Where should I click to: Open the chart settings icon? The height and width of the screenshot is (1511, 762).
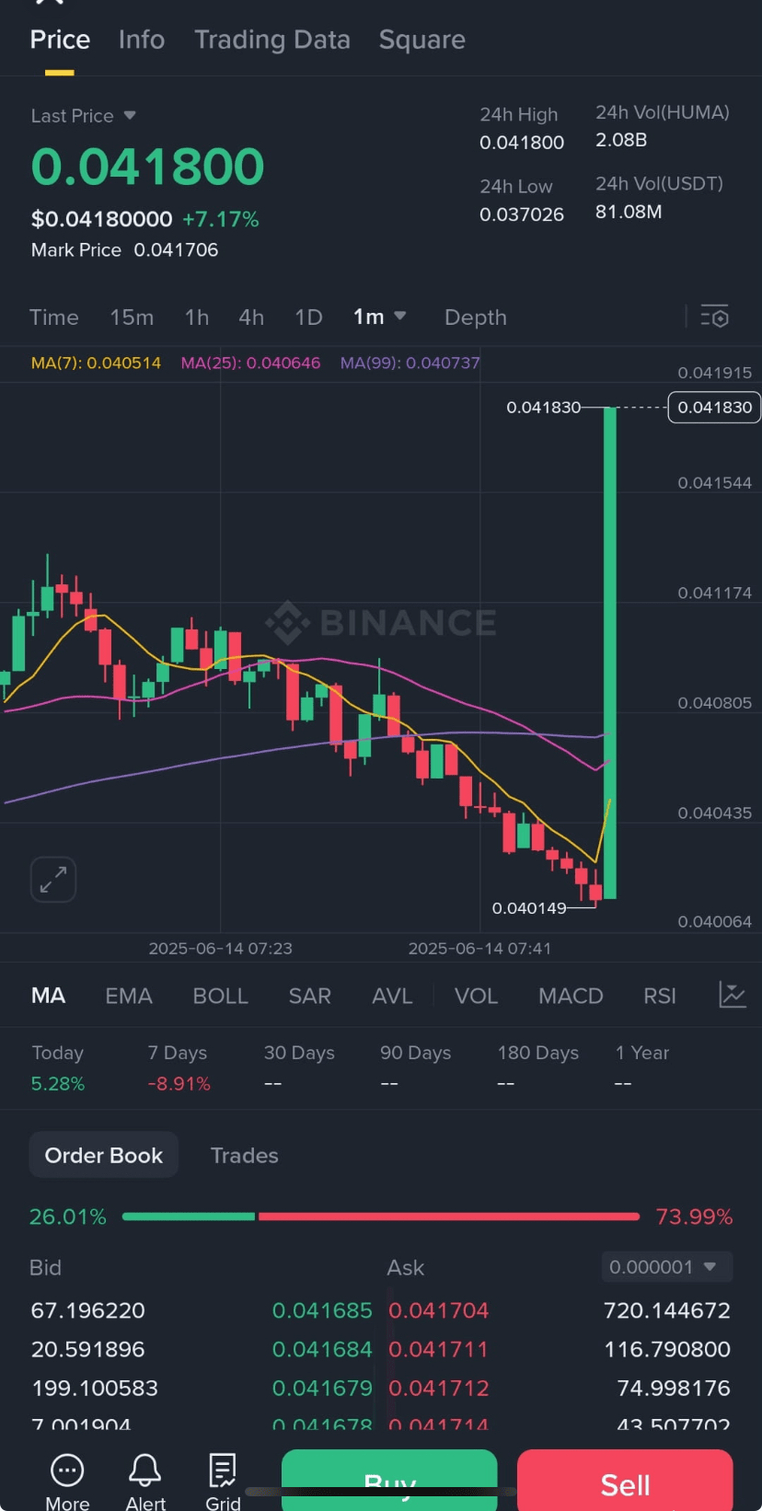pyautogui.click(x=714, y=317)
